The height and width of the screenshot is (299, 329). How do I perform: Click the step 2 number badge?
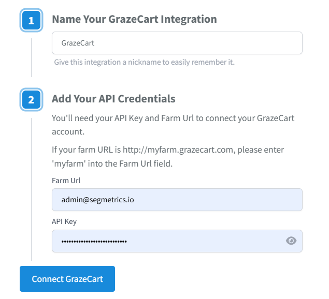tap(31, 100)
